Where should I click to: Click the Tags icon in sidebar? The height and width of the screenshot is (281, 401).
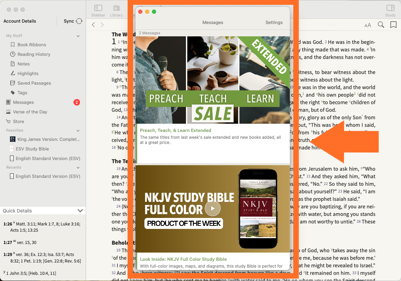[x=13, y=93]
